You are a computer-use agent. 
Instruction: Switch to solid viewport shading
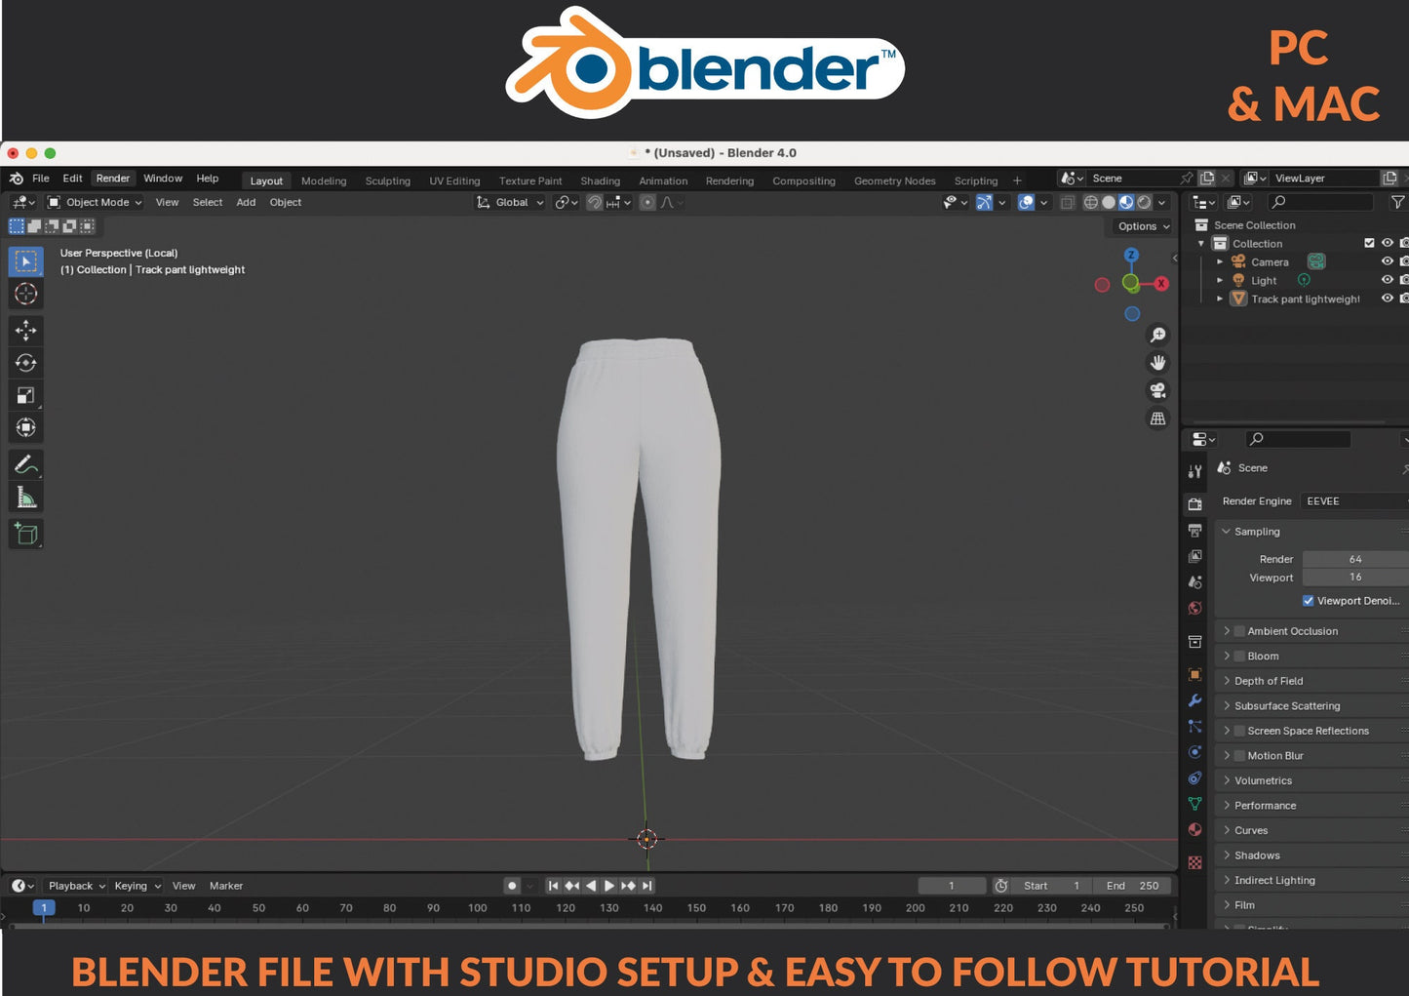point(1109,202)
